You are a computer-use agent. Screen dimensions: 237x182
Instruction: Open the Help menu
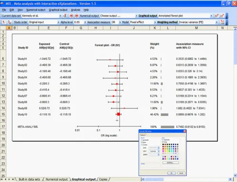click(x=86, y=10)
